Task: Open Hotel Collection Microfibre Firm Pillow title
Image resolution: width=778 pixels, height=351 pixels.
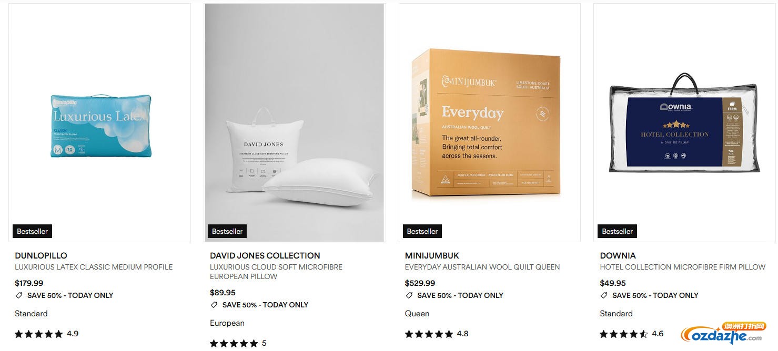Action: 683,267
